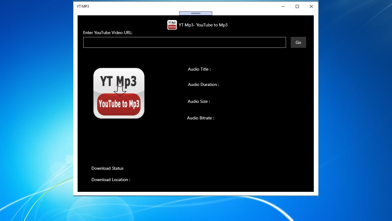Close the YT MP3 window
The height and width of the screenshot is (221, 392).
click(x=311, y=6)
